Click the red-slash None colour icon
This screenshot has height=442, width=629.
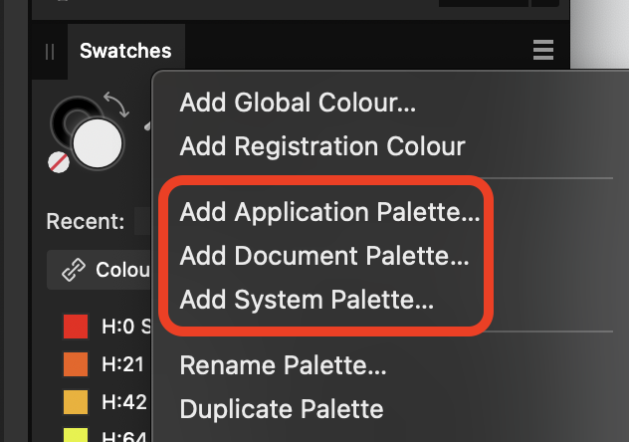(x=61, y=163)
